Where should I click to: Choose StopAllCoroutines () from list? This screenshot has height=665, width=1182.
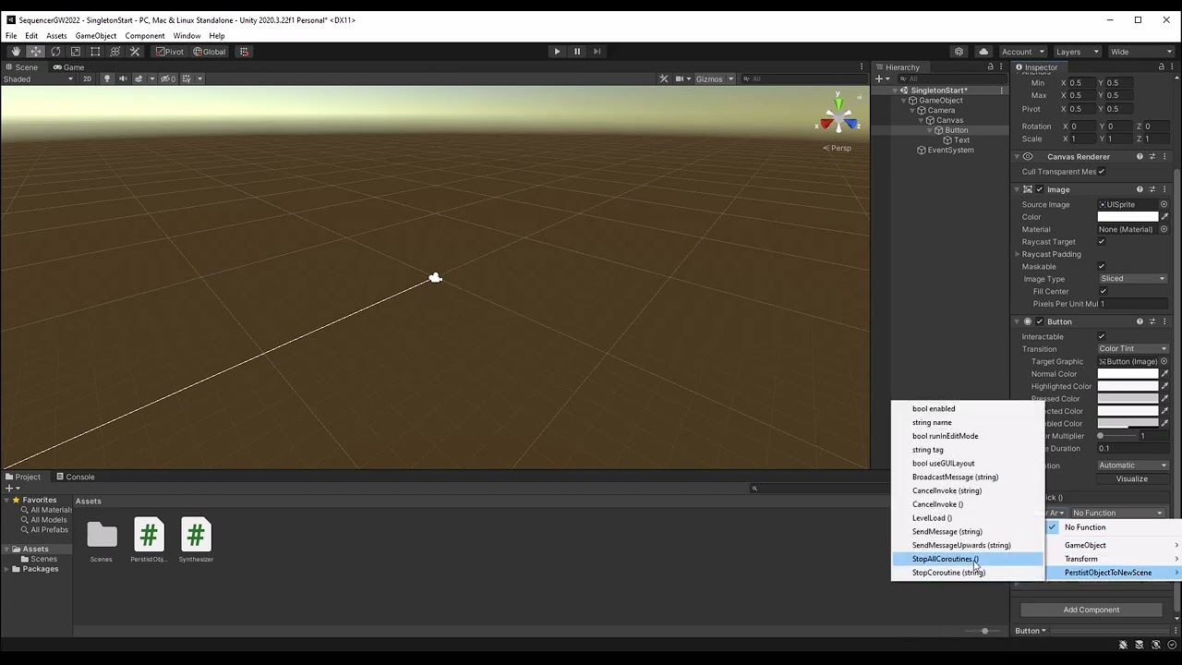tap(968, 559)
